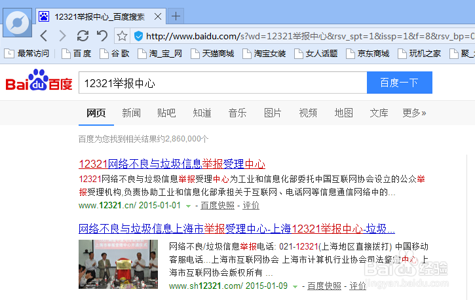Select the 网页 tab
The height and width of the screenshot is (300, 475).
click(x=96, y=113)
